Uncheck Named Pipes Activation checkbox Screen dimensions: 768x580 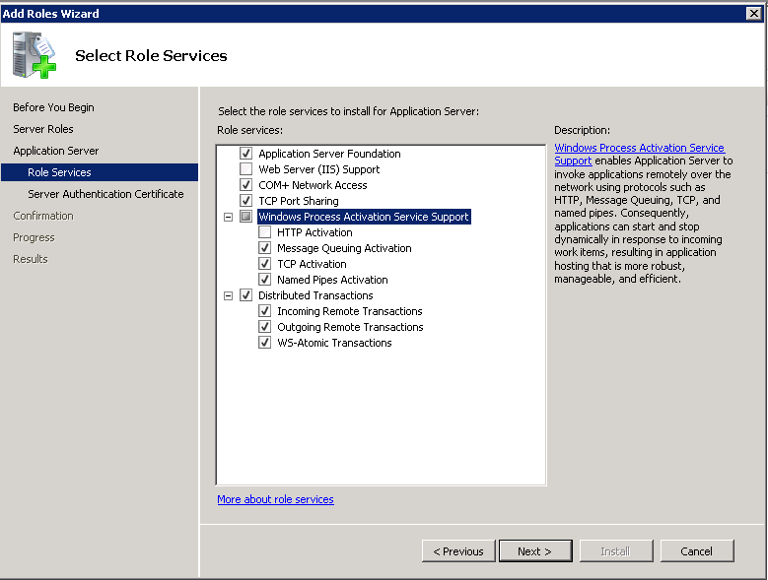(264, 280)
